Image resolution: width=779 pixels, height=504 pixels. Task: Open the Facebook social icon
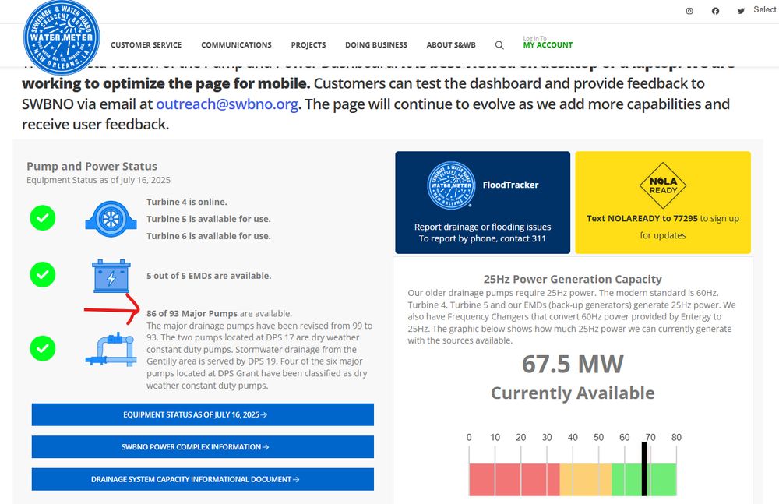tap(715, 11)
